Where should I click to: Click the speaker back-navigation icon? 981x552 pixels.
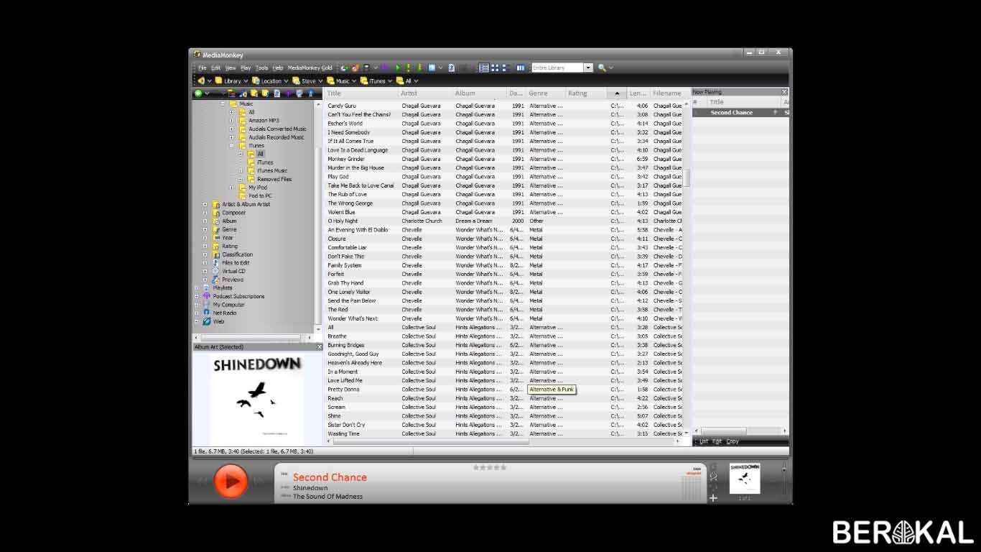click(x=201, y=81)
